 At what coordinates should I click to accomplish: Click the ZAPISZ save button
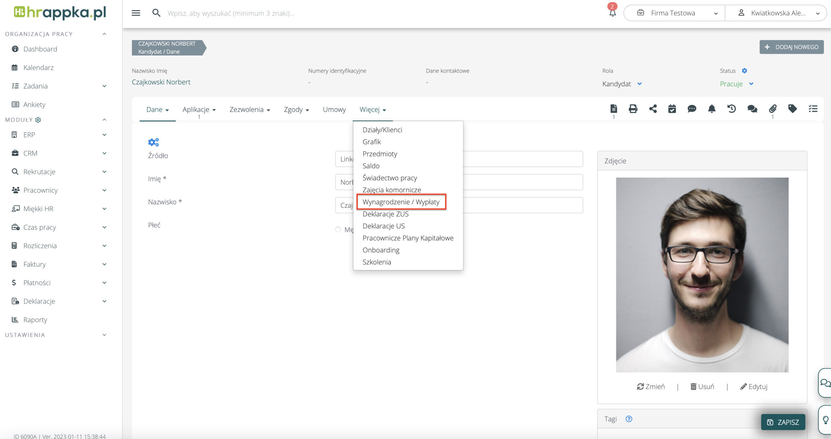(783, 422)
